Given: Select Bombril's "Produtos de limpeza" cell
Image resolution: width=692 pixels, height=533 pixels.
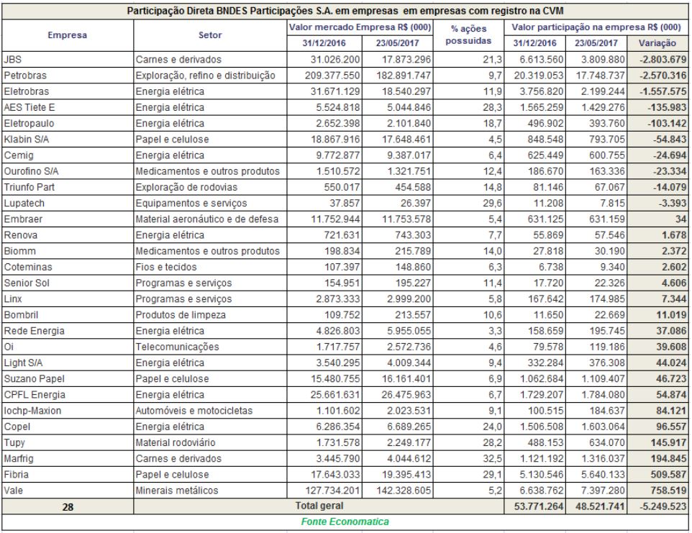Looking at the screenshot, I should coord(211,315).
